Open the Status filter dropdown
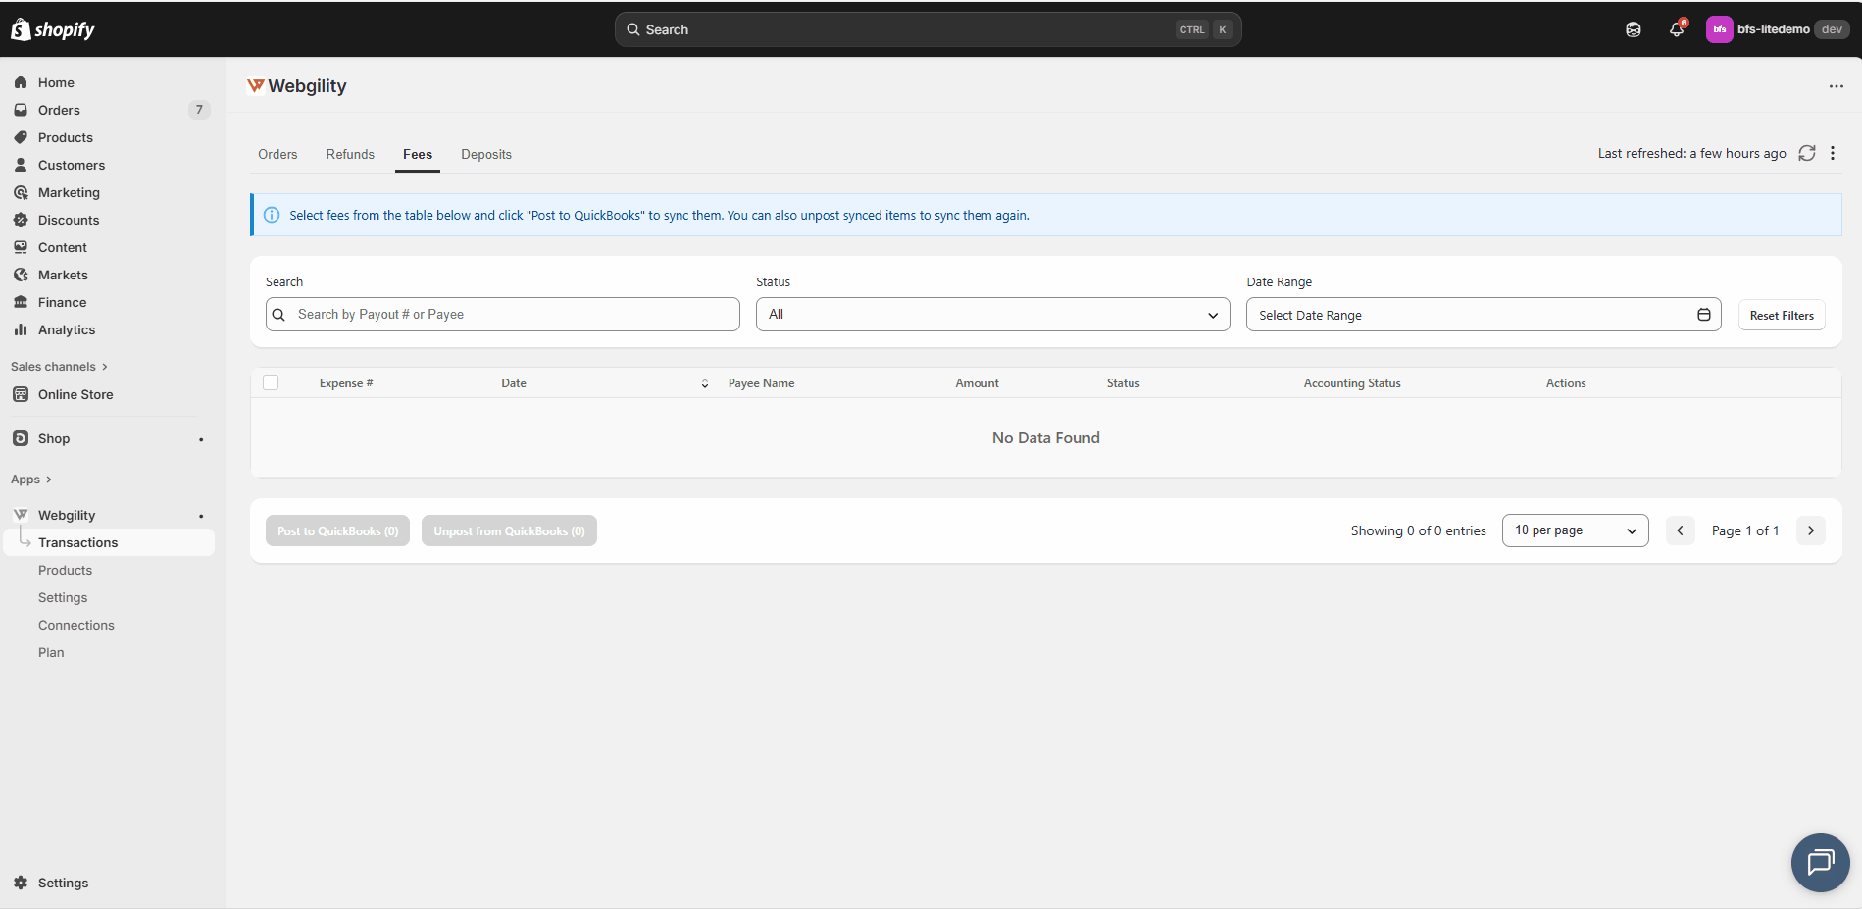 coord(992,315)
